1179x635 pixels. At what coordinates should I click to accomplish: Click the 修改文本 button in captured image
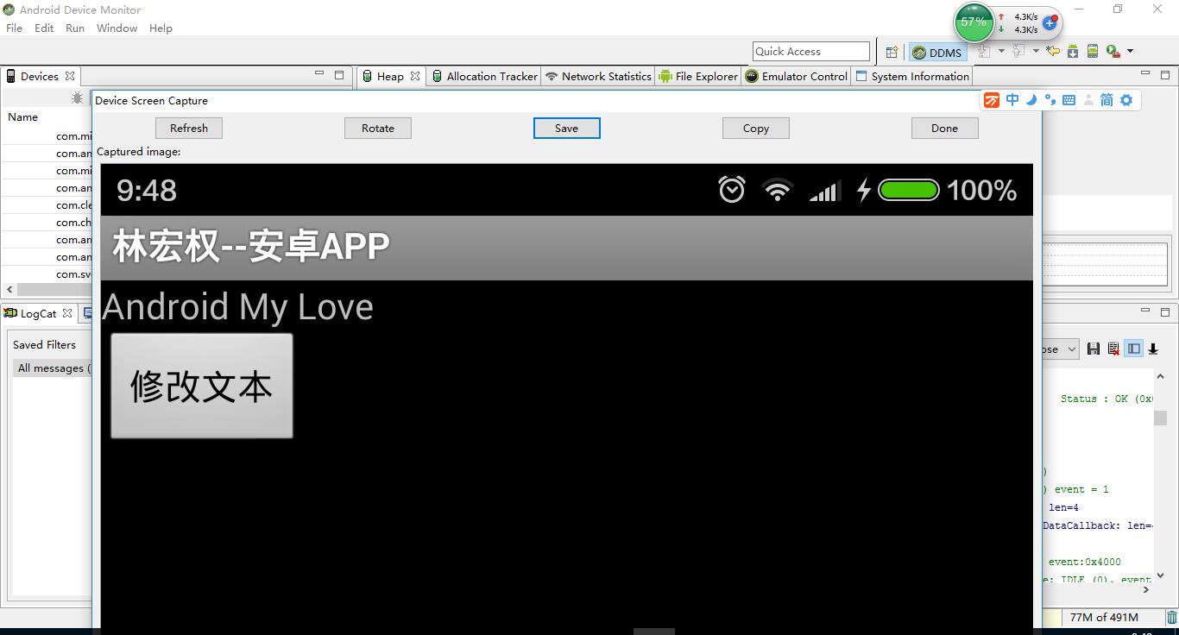(x=202, y=386)
